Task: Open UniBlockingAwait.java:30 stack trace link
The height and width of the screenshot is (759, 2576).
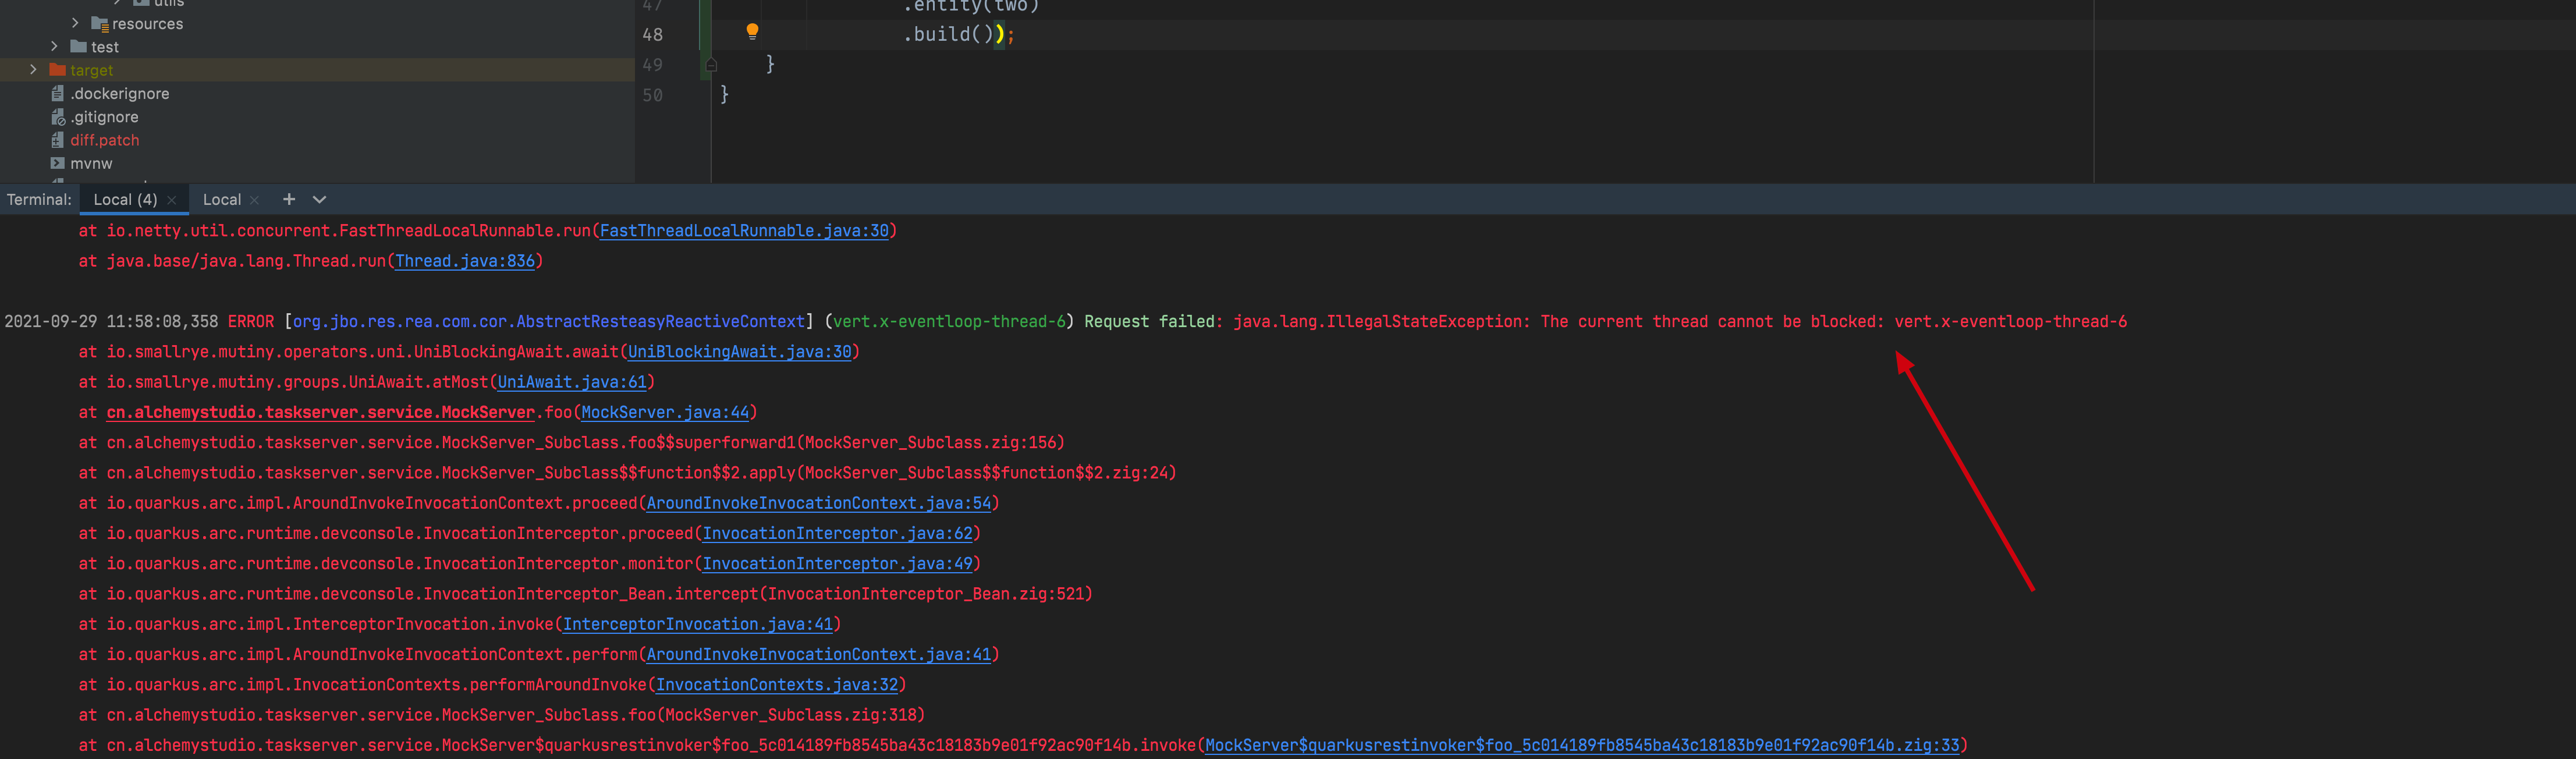Action: 739,352
